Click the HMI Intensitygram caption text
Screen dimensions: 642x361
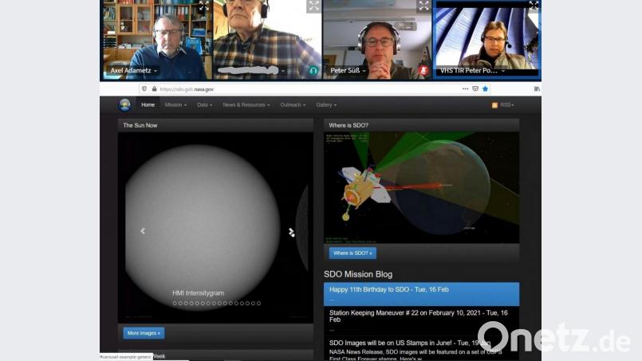[198, 293]
